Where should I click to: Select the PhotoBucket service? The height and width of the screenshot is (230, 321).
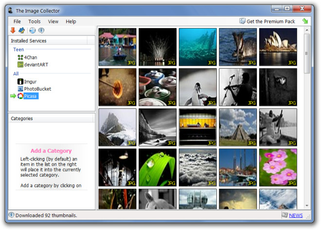point(37,89)
